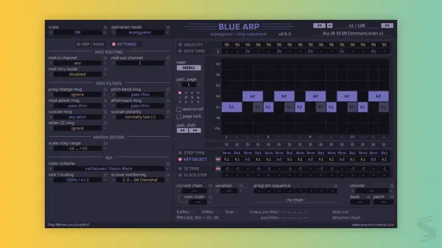This screenshot has height=248, width=442.
Task: Click the square icon beside 'scale step range'
Action: point(106,143)
